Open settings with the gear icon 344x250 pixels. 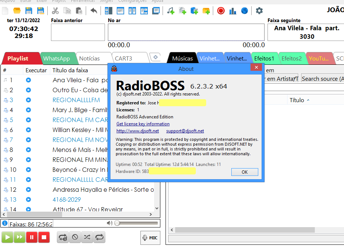coord(259,10)
